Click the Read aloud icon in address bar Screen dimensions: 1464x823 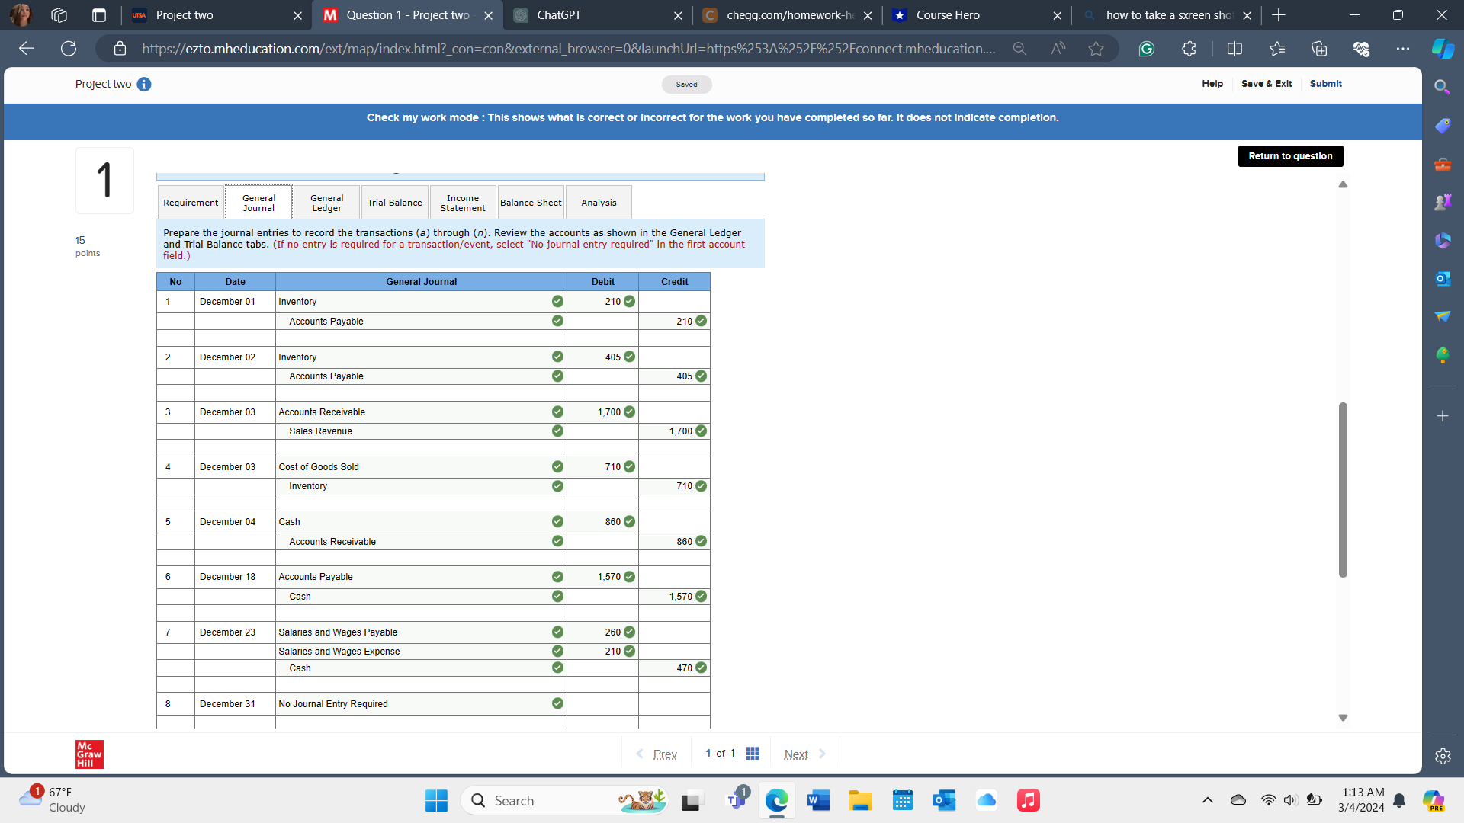(1058, 48)
